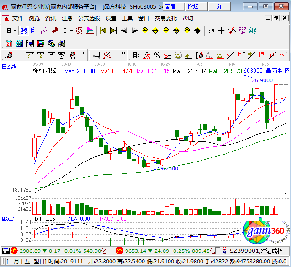
Task: Click the dark red 权 icon
Action: [x=79, y=31]
